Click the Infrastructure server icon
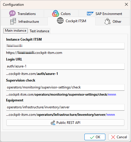This screenshot has height=142, width=131. [x=13, y=21]
